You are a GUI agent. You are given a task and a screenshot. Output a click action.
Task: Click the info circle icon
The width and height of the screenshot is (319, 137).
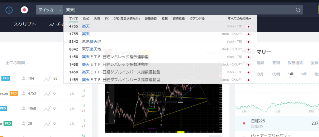[9, 10]
